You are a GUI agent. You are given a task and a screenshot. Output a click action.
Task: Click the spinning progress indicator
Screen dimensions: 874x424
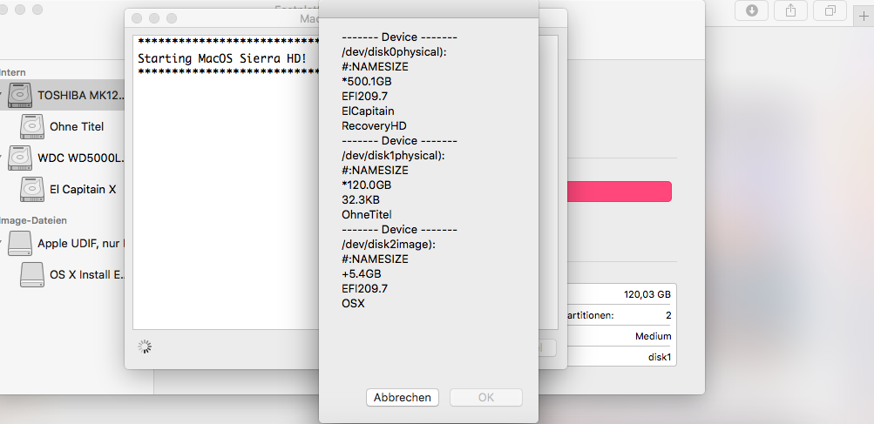(145, 347)
